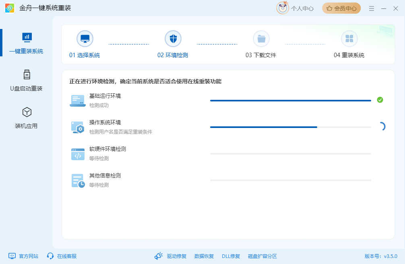Click the 在线客服 headset icon
This screenshot has height=264, width=405.
(x=50, y=256)
